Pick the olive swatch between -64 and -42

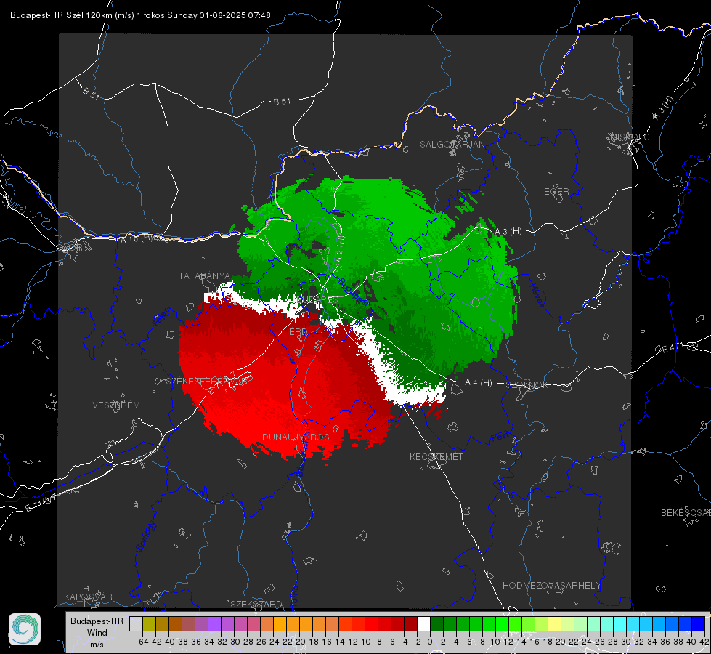tap(149, 623)
